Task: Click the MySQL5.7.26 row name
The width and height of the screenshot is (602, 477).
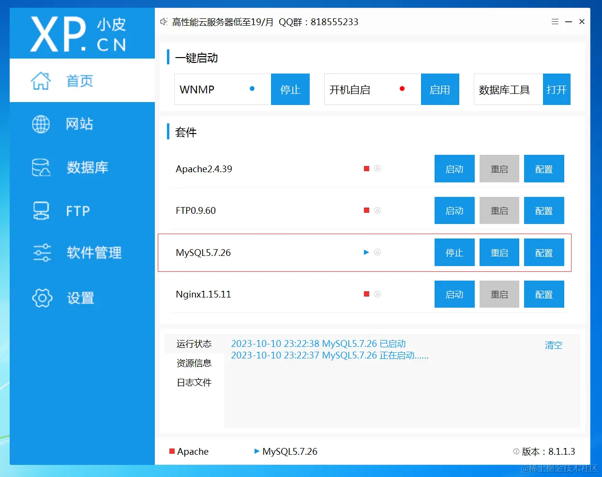Action: pos(203,253)
